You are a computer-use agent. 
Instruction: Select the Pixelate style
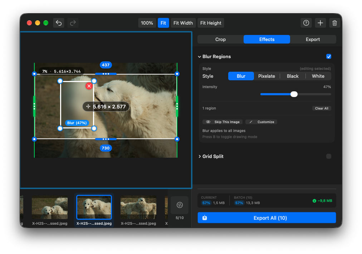pyautogui.click(x=266, y=76)
